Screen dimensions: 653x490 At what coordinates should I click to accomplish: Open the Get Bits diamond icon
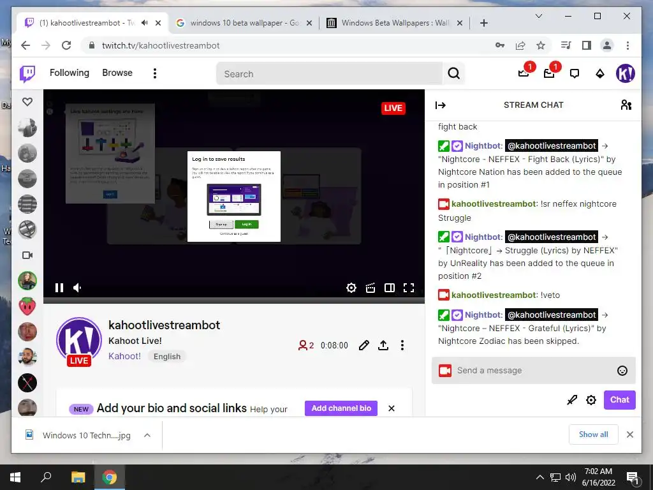click(599, 74)
